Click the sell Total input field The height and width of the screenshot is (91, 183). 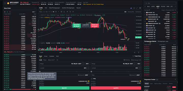coord(116,75)
